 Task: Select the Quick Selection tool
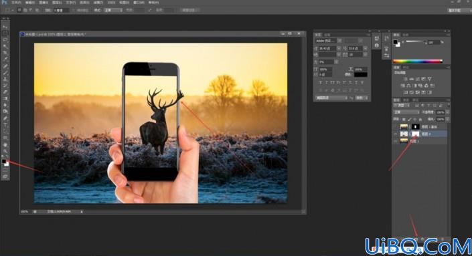tap(5, 46)
